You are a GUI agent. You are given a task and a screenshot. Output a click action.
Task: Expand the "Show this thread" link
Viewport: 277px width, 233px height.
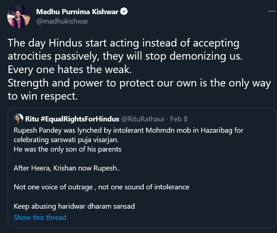(40, 217)
